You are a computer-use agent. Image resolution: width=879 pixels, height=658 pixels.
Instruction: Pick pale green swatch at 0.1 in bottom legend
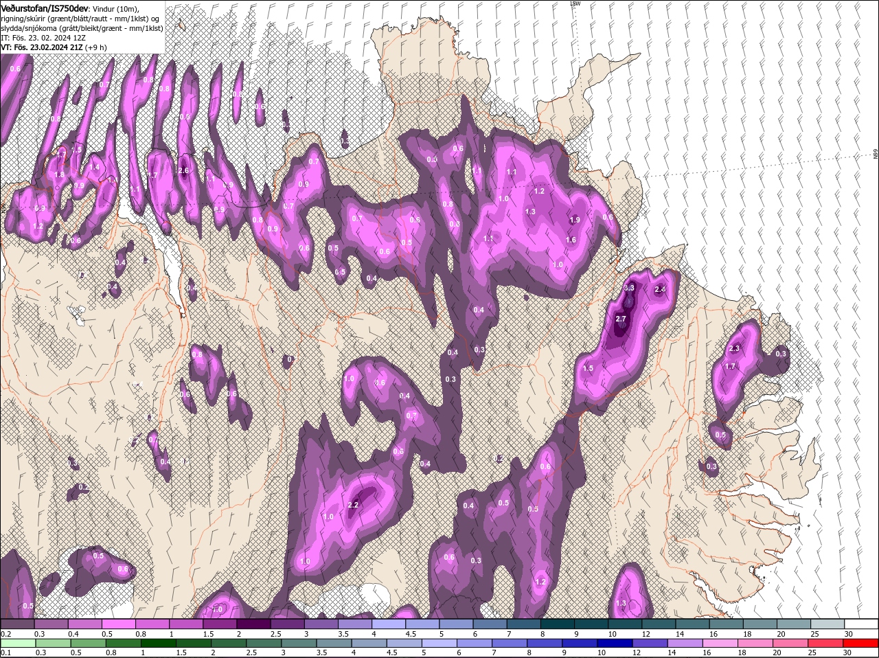coord(18,643)
